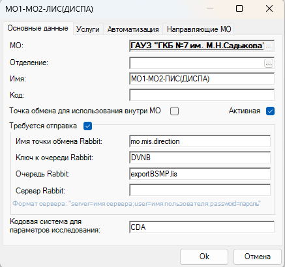Screen dimensions: 285x267
Task: Confirm the dialog with Ok
Action: click(x=204, y=257)
